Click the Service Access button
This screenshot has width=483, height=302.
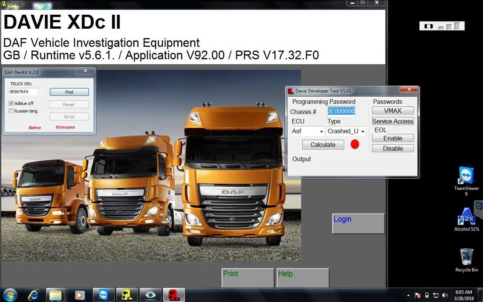393,121
